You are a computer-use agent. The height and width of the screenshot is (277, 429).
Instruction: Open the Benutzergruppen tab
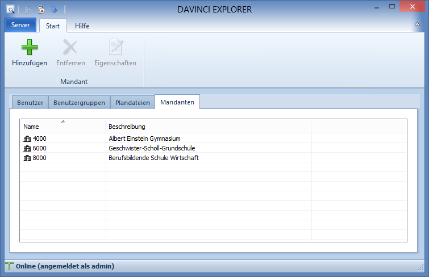point(79,103)
